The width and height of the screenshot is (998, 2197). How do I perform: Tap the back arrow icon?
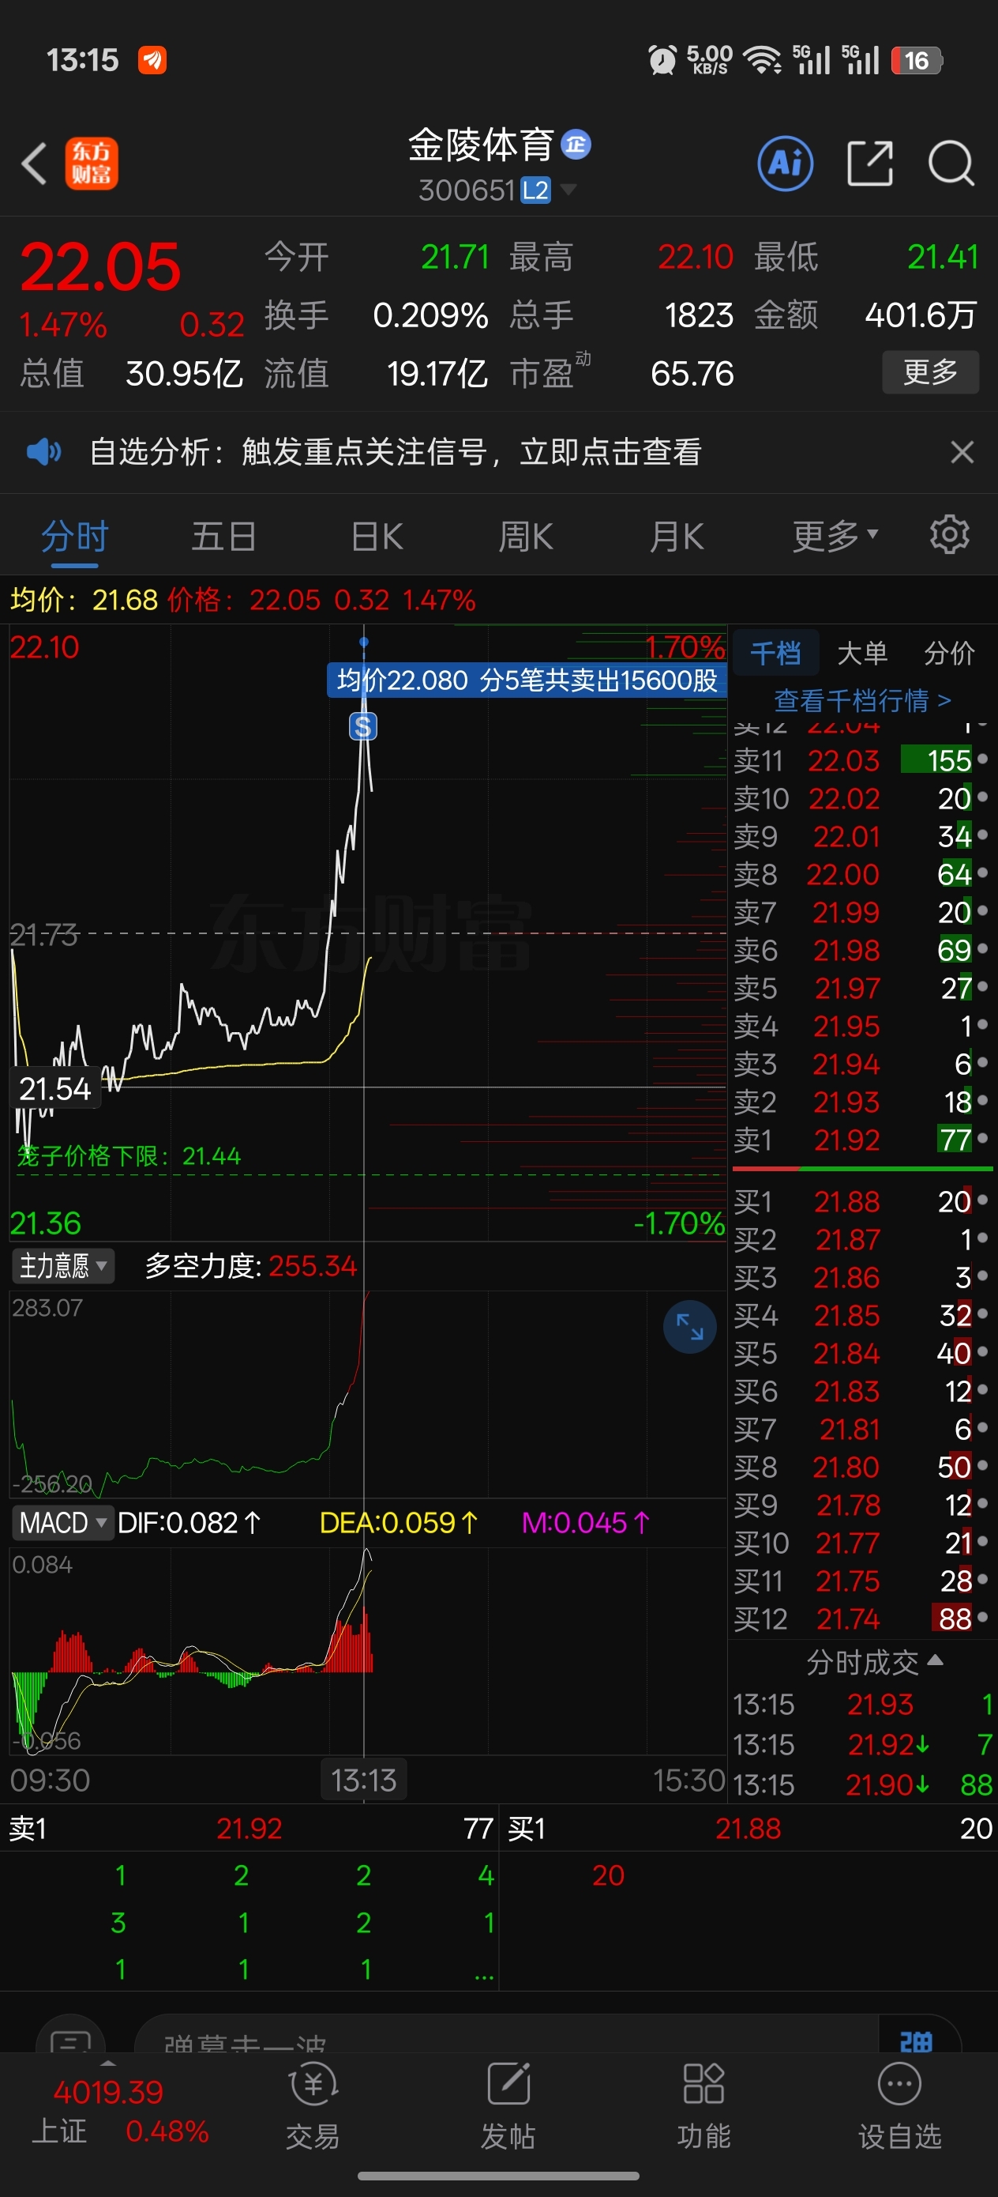(34, 164)
